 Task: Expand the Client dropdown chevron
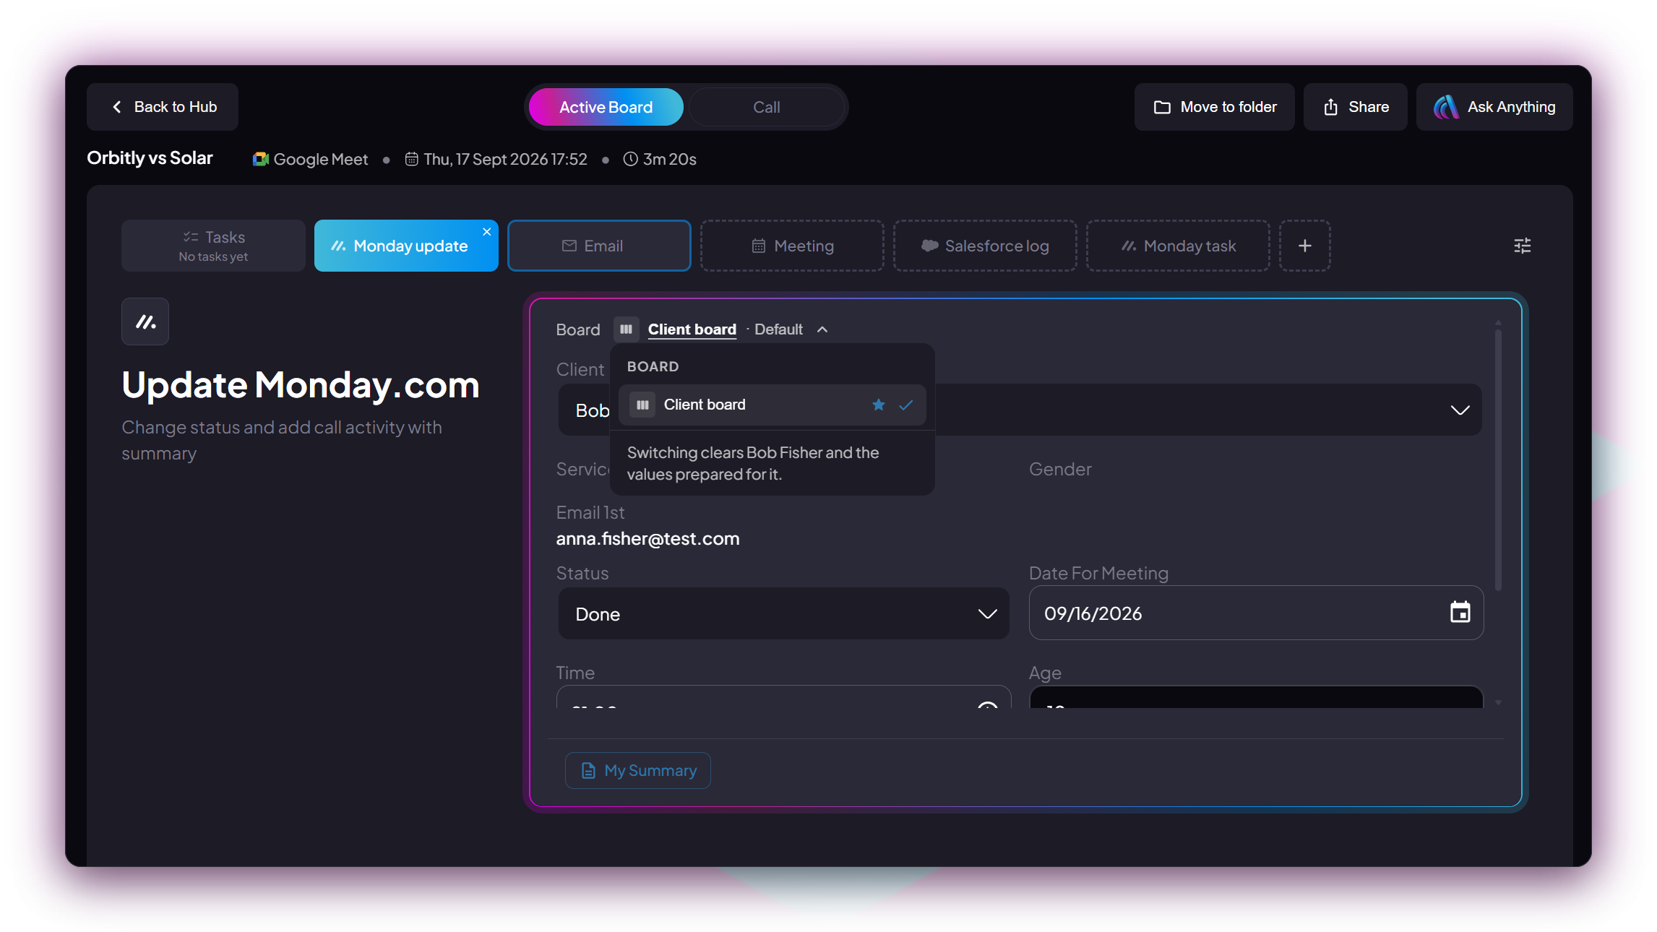coord(1460,410)
